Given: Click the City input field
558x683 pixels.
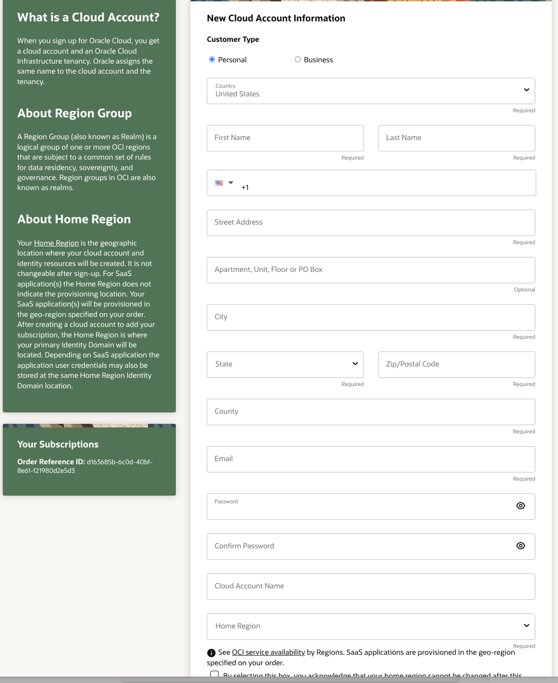Looking at the screenshot, I should point(370,317).
